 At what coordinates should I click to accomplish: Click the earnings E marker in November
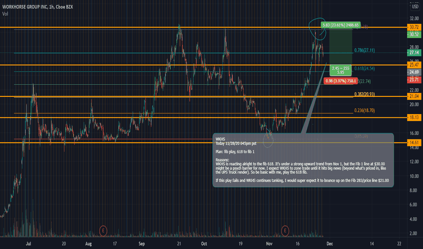pos(285,231)
